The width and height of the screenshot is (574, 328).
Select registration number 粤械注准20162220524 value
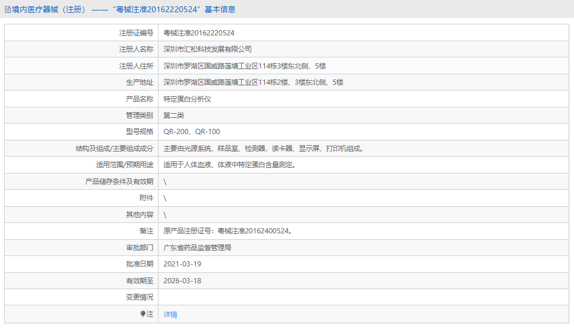pos(199,33)
